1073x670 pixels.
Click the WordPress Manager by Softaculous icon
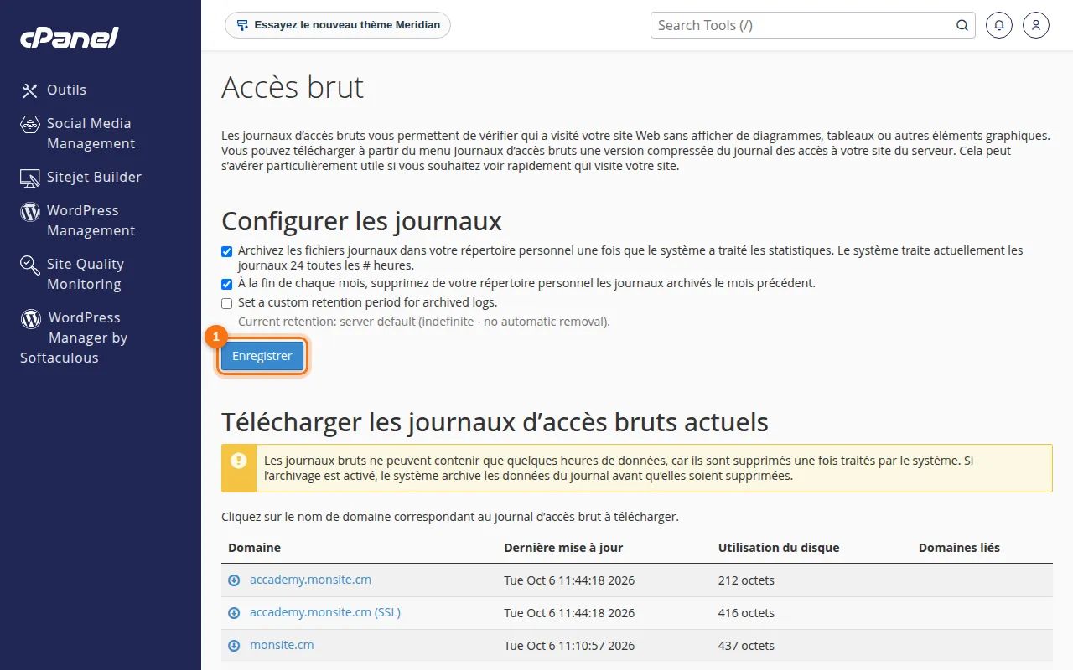coord(31,318)
